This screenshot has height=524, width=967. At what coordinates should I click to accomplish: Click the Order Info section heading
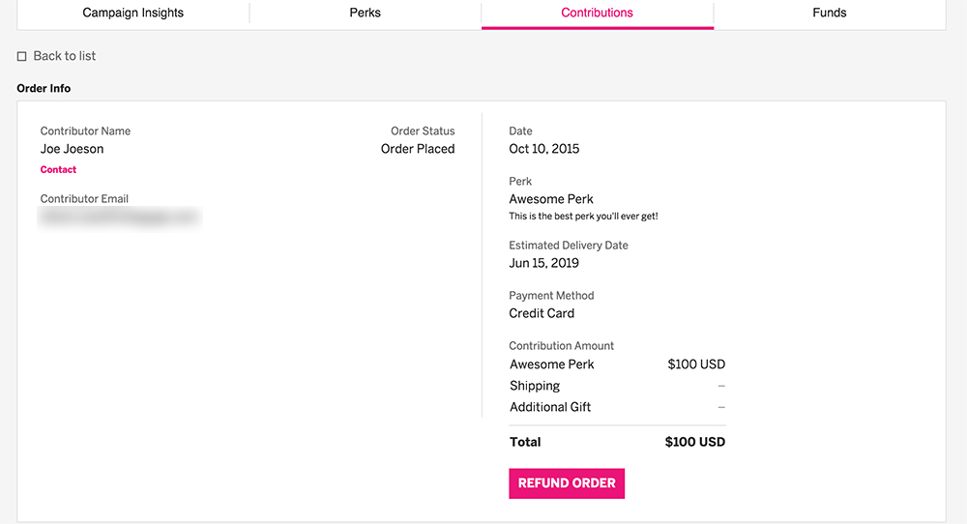(x=44, y=89)
